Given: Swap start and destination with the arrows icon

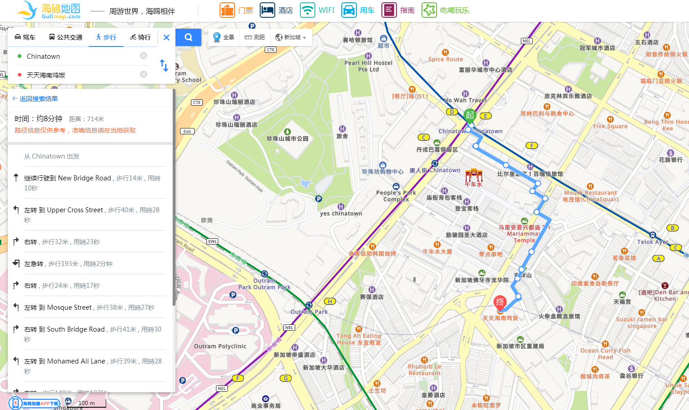Looking at the screenshot, I should pyautogui.click(x=164, y=65).
